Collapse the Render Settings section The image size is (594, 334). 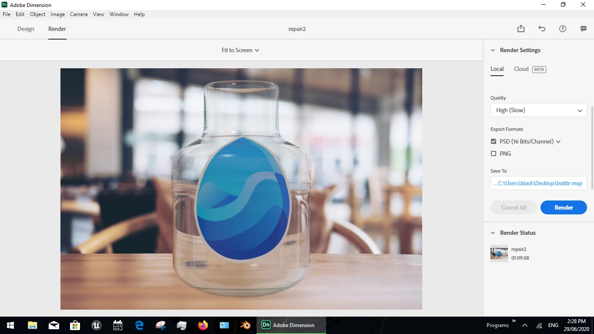(x=493, y=50)
